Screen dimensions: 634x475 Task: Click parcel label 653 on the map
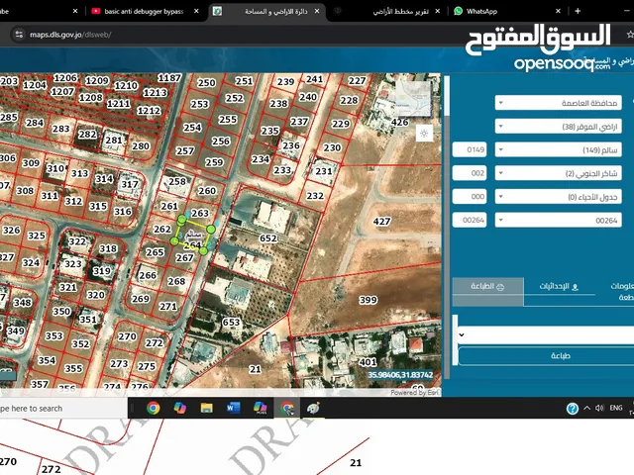[231, 323]
